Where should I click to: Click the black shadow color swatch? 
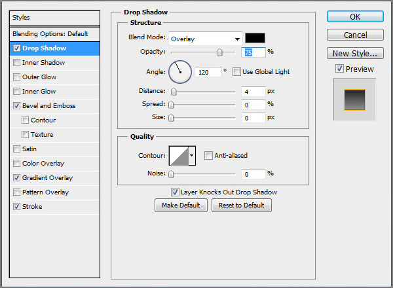pyautogui.click(x=254, y=38)
